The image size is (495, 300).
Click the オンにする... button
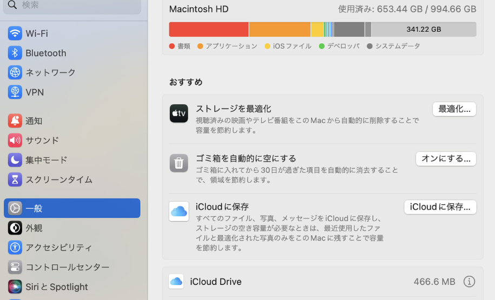[446, 159]
